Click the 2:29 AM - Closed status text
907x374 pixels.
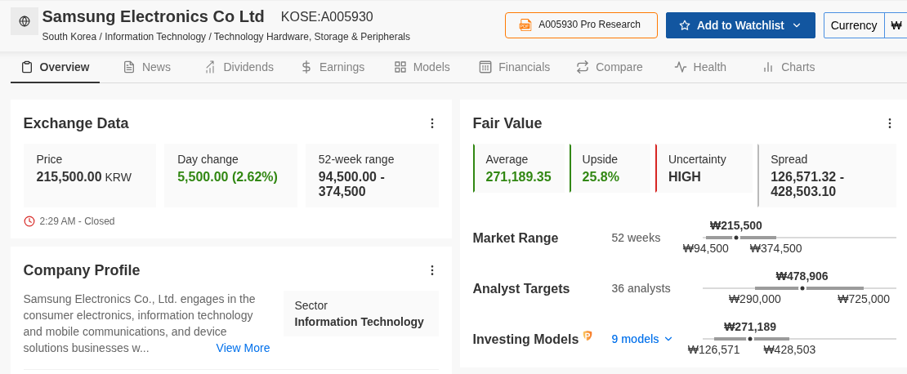click(77, 220)
